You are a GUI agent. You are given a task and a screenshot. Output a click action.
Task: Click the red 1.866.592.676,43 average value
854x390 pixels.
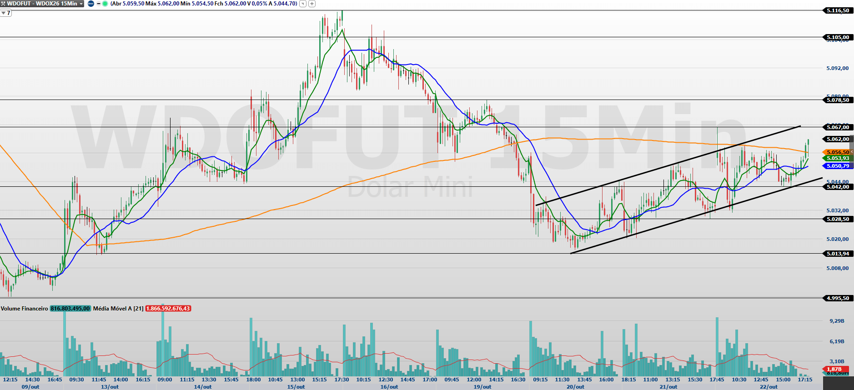tap(168, 309)
